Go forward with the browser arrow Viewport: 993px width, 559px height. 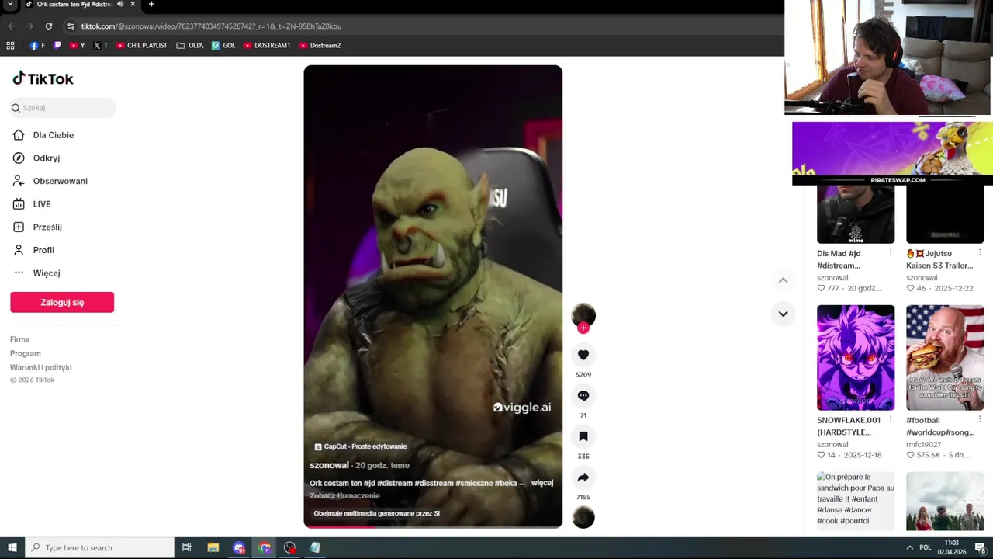click(x=29, y=26)
